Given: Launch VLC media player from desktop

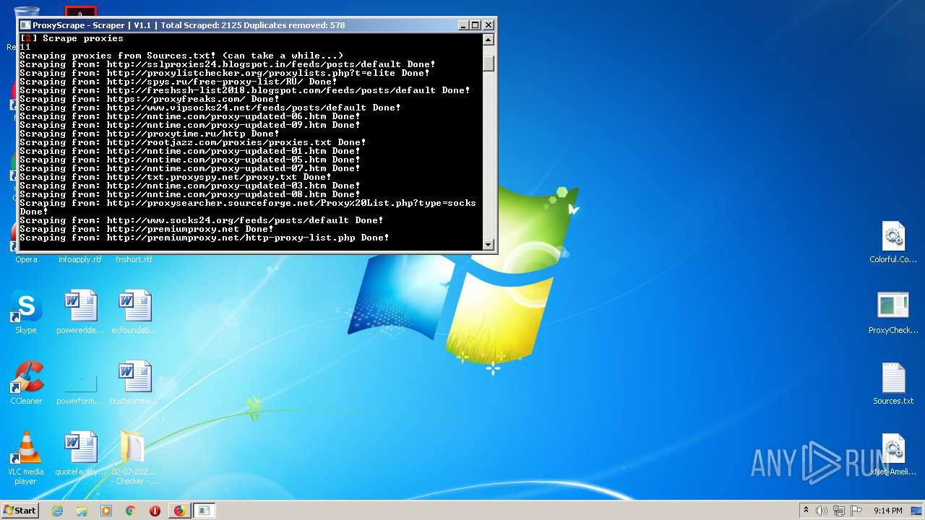Looking at the screenshot, I should [26, 458].
